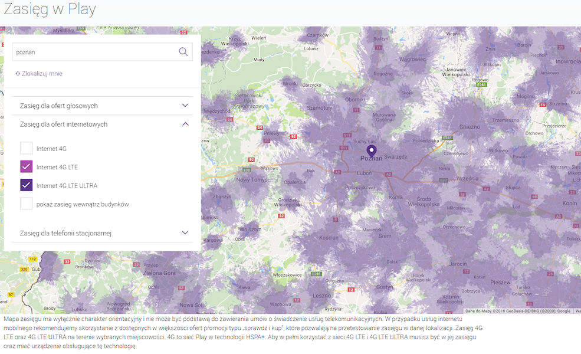Click the Gniezno label on the map

tap(470, 127)
